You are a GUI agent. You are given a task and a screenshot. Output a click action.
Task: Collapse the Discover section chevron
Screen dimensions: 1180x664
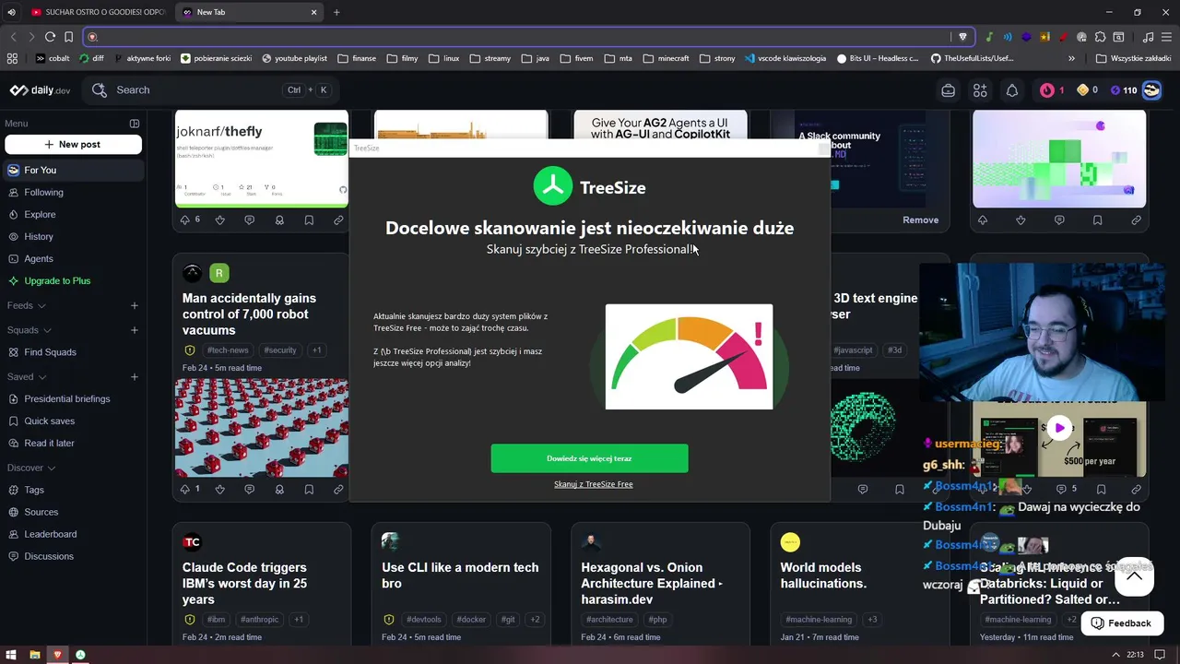52,468
